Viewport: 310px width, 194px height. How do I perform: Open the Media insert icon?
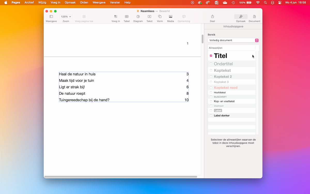tap(171, 17)
